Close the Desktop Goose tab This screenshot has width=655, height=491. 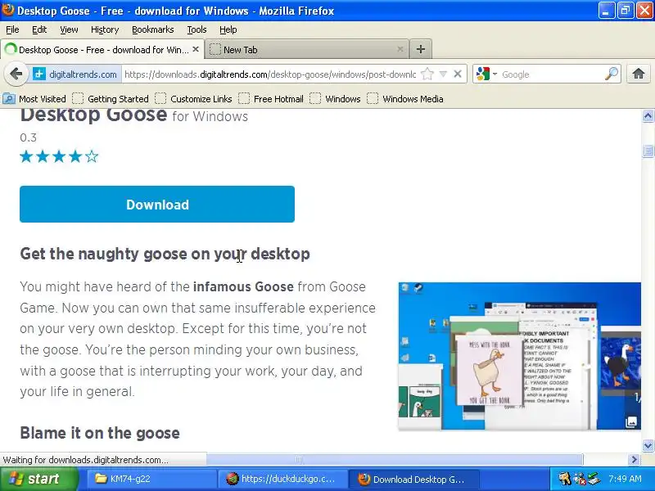[196, 49]
